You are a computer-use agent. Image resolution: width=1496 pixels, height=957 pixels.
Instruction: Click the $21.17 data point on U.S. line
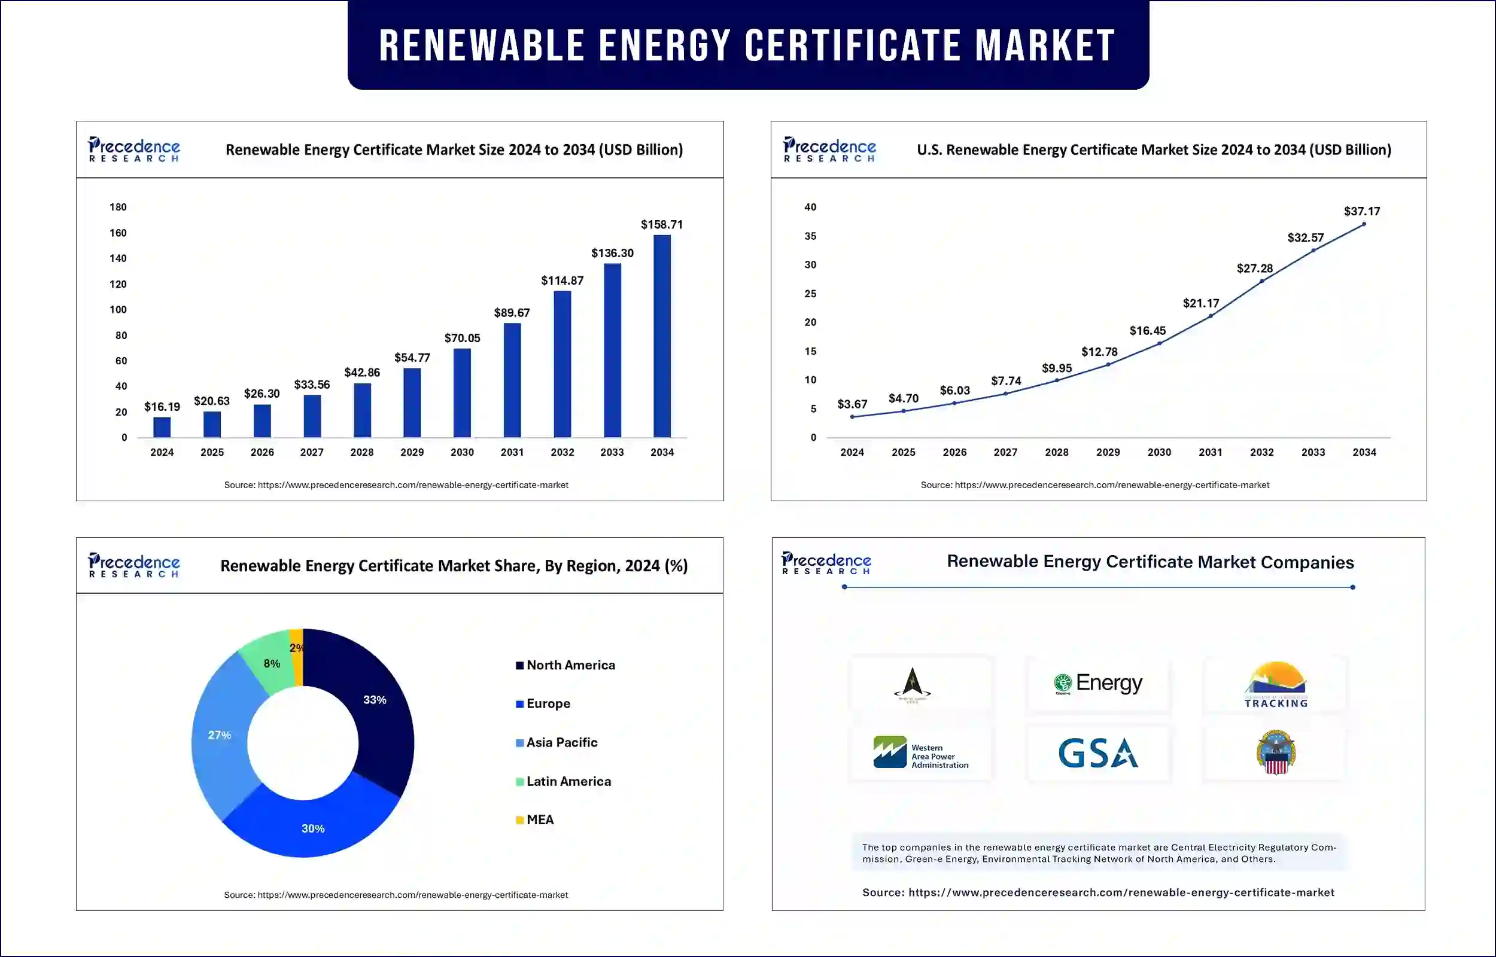click(1210, 316)
